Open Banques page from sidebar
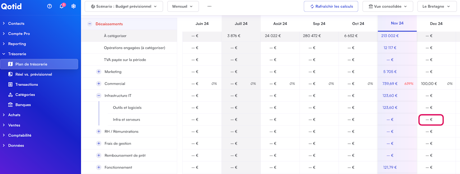The height and width of the screenshot is (174, 460). [x=23, y=105]
